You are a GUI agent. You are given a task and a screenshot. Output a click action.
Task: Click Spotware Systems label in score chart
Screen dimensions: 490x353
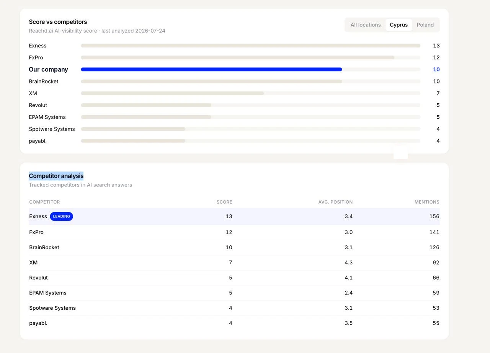tap(52, 129)
